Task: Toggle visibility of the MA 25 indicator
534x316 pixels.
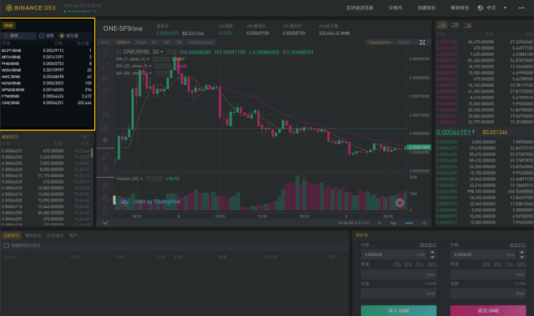Action: point(158,66)
